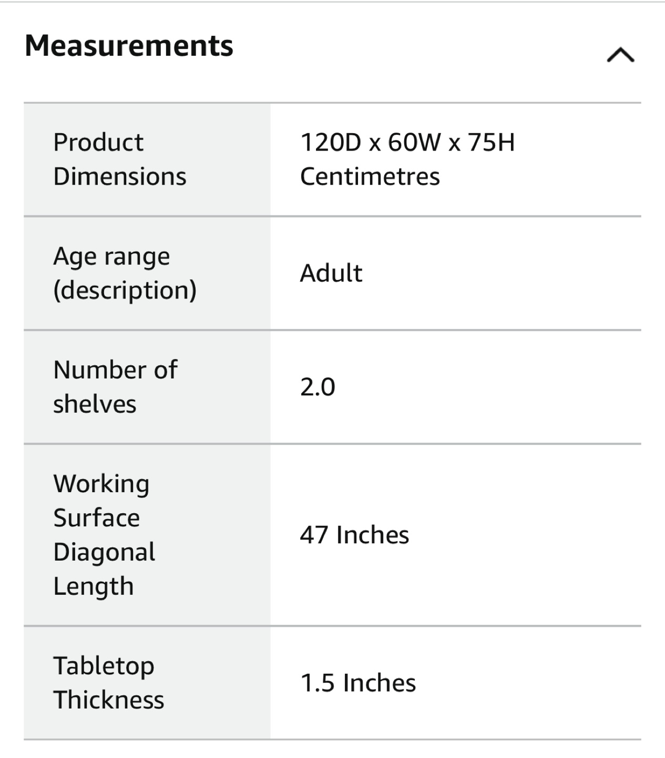Select the Age range (description) label

tap(125, 273)
